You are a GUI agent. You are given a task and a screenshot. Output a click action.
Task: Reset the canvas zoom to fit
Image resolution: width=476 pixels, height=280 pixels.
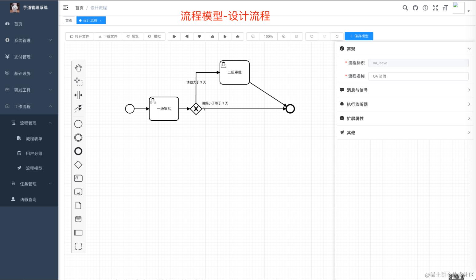pos(296,36)
